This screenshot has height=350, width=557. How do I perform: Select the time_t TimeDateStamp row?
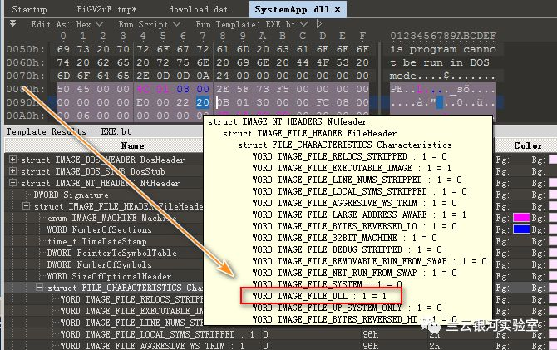[x=96, y=241]
